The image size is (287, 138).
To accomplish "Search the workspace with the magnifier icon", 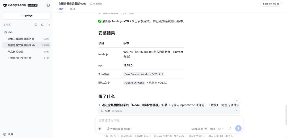I will [x=36, y=25].
